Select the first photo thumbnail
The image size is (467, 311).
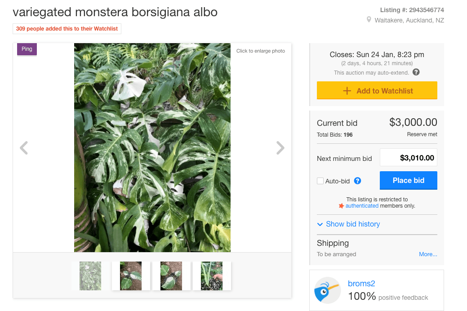pos(90,275)
